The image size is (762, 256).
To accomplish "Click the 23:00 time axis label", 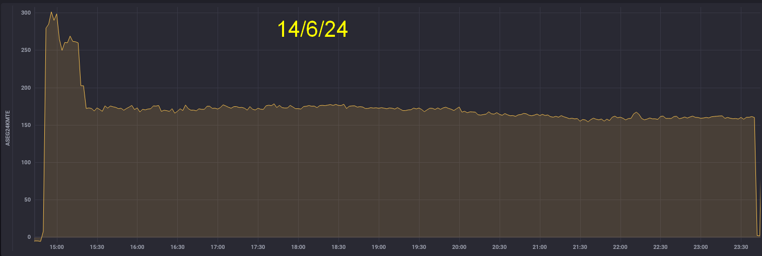I will (x=701, y=247).
